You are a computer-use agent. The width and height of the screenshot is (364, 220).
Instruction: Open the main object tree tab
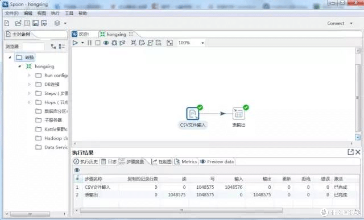tap(18, 34)
